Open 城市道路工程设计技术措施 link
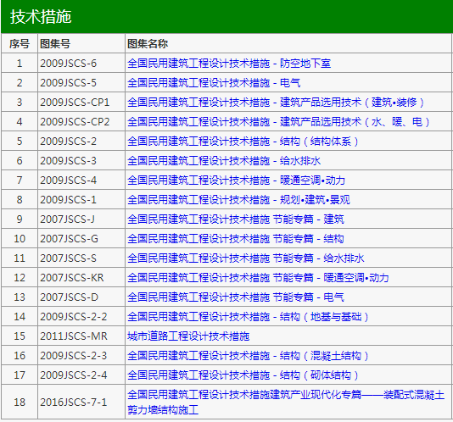 click(188, 336)
